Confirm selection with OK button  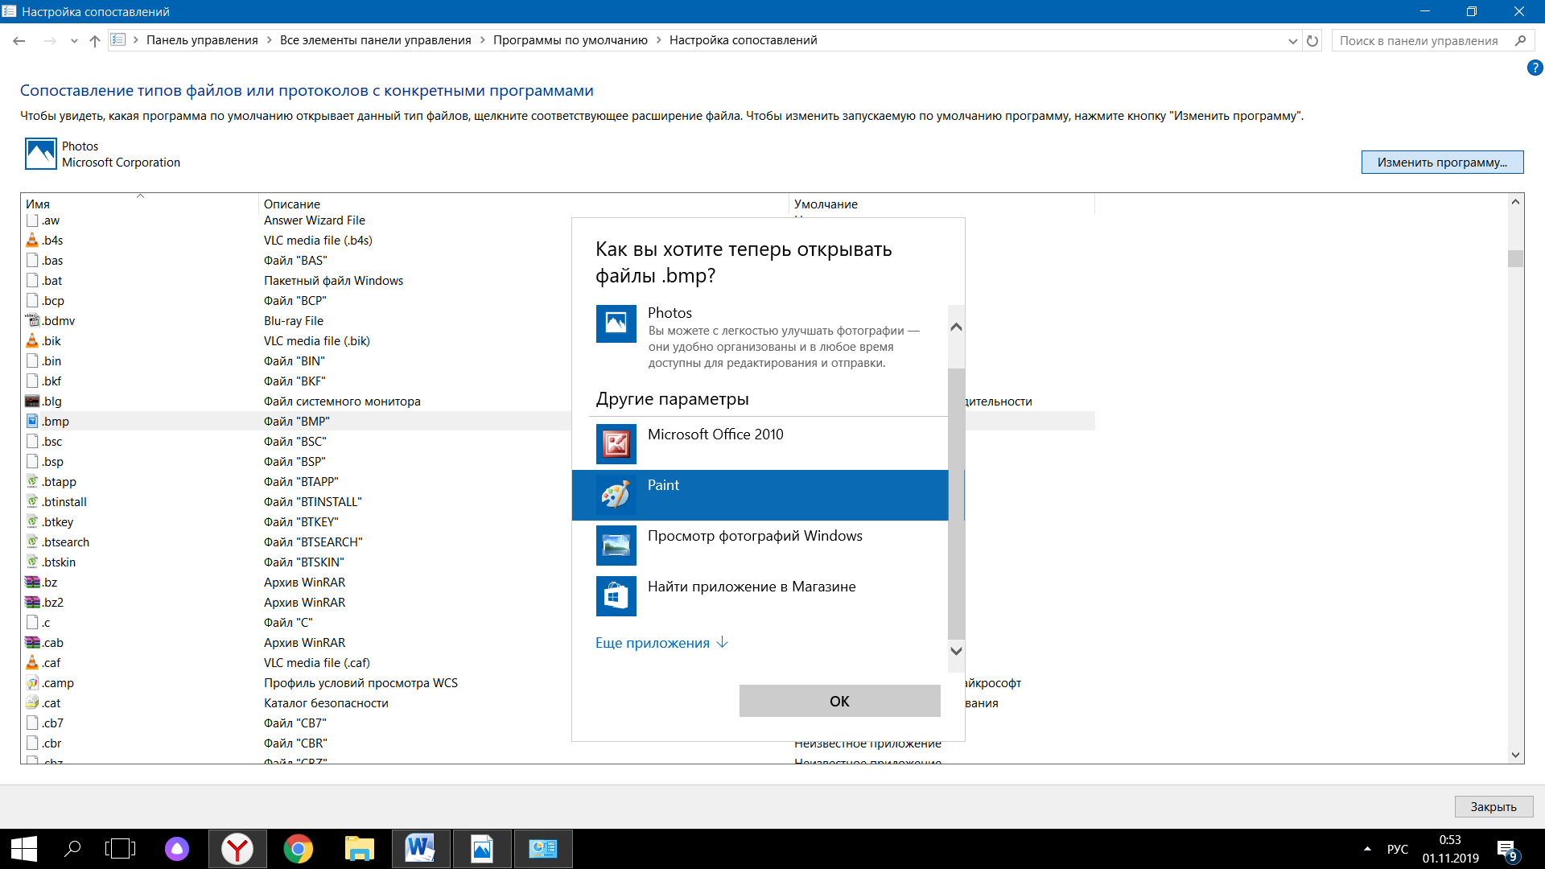coord(839,701)
